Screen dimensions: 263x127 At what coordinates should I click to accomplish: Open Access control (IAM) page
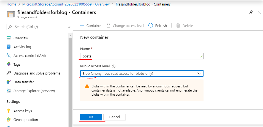[x=29, y=56]
